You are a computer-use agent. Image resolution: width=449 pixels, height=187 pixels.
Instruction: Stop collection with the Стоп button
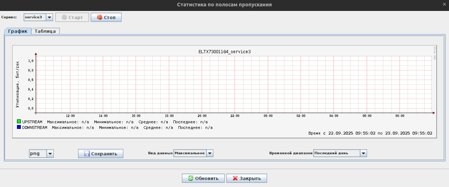(x=106, y=17)
